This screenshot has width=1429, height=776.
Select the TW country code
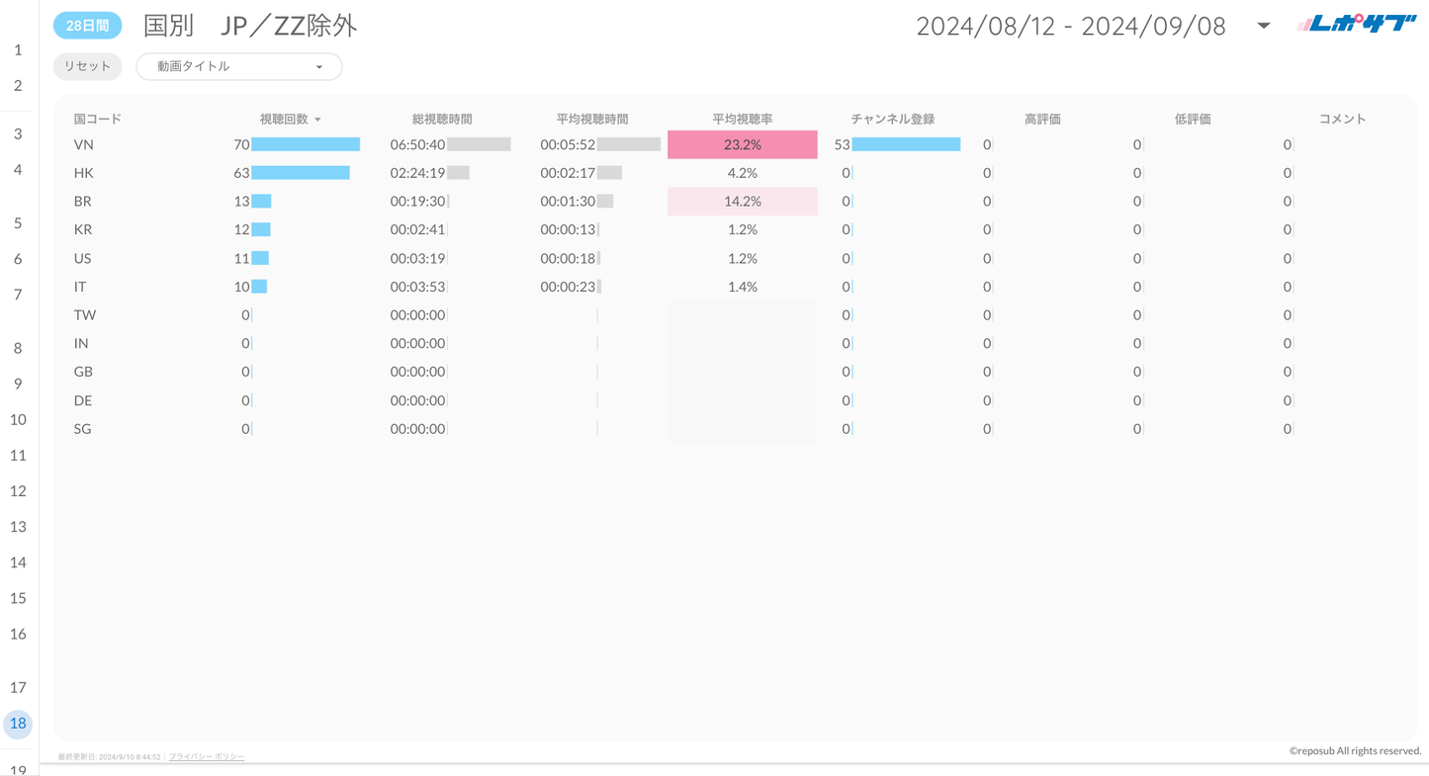85,314
